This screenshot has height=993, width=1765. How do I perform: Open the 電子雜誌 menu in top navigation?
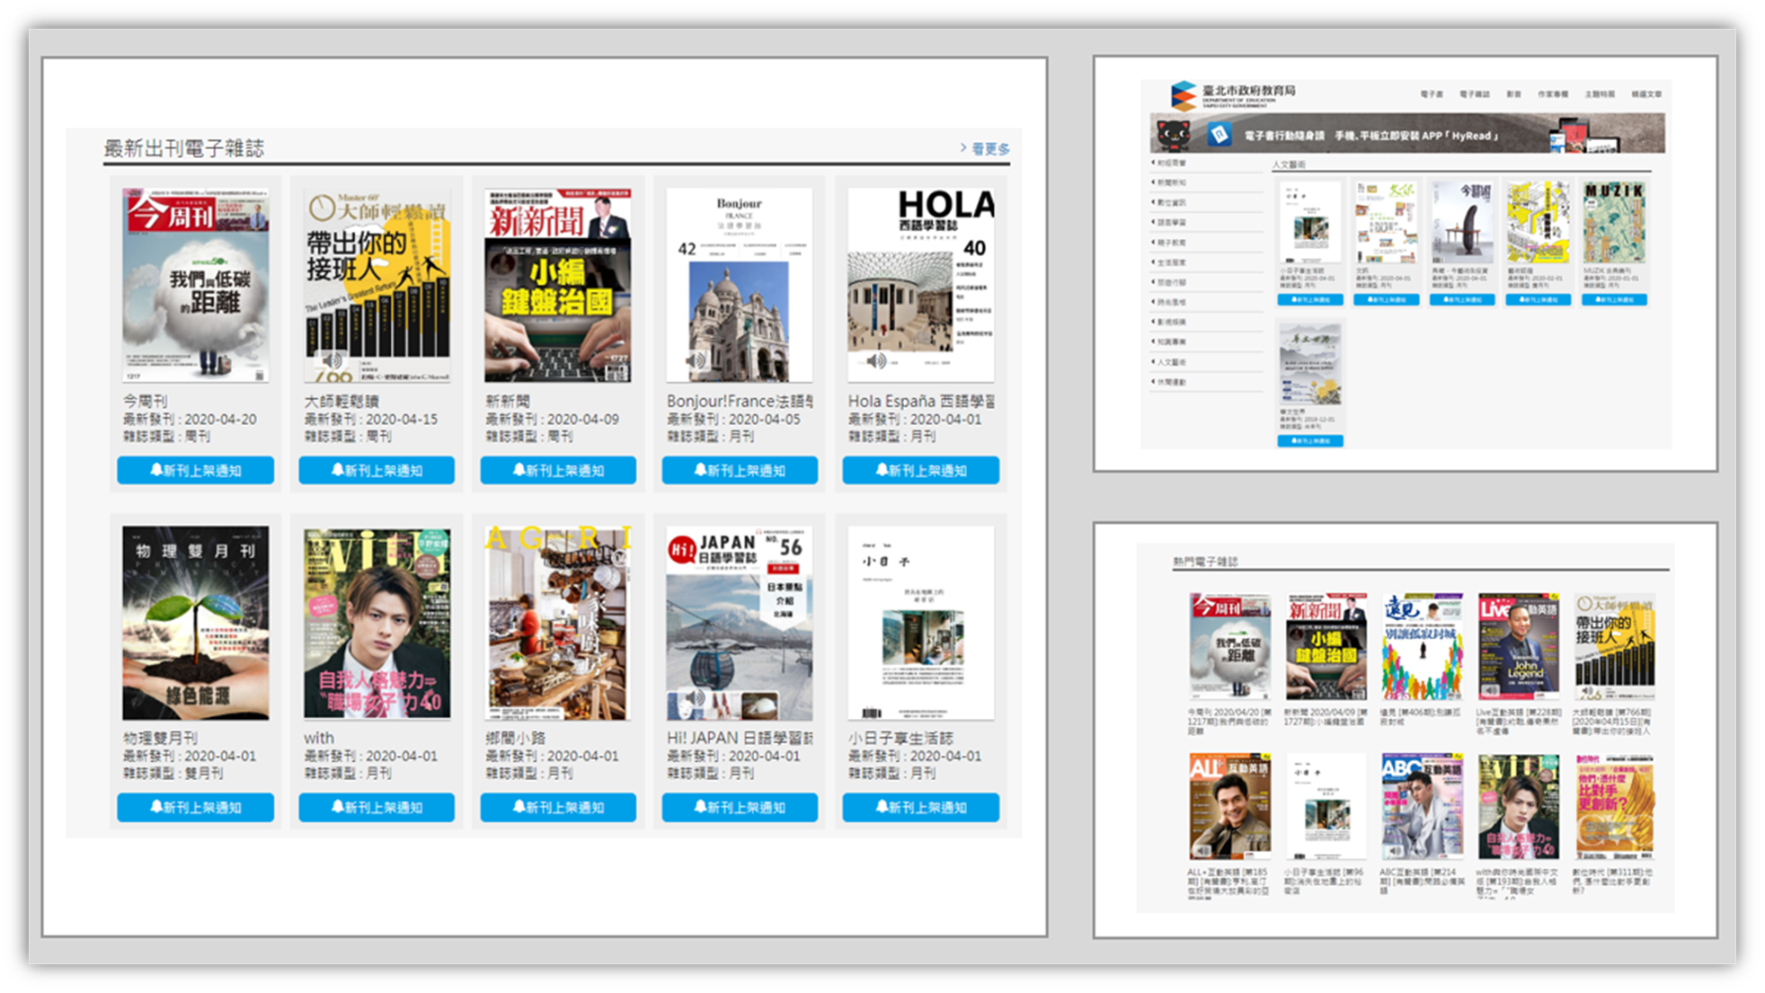1474,94
